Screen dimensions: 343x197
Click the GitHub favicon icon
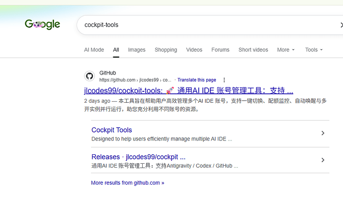[x=89, y=76]
